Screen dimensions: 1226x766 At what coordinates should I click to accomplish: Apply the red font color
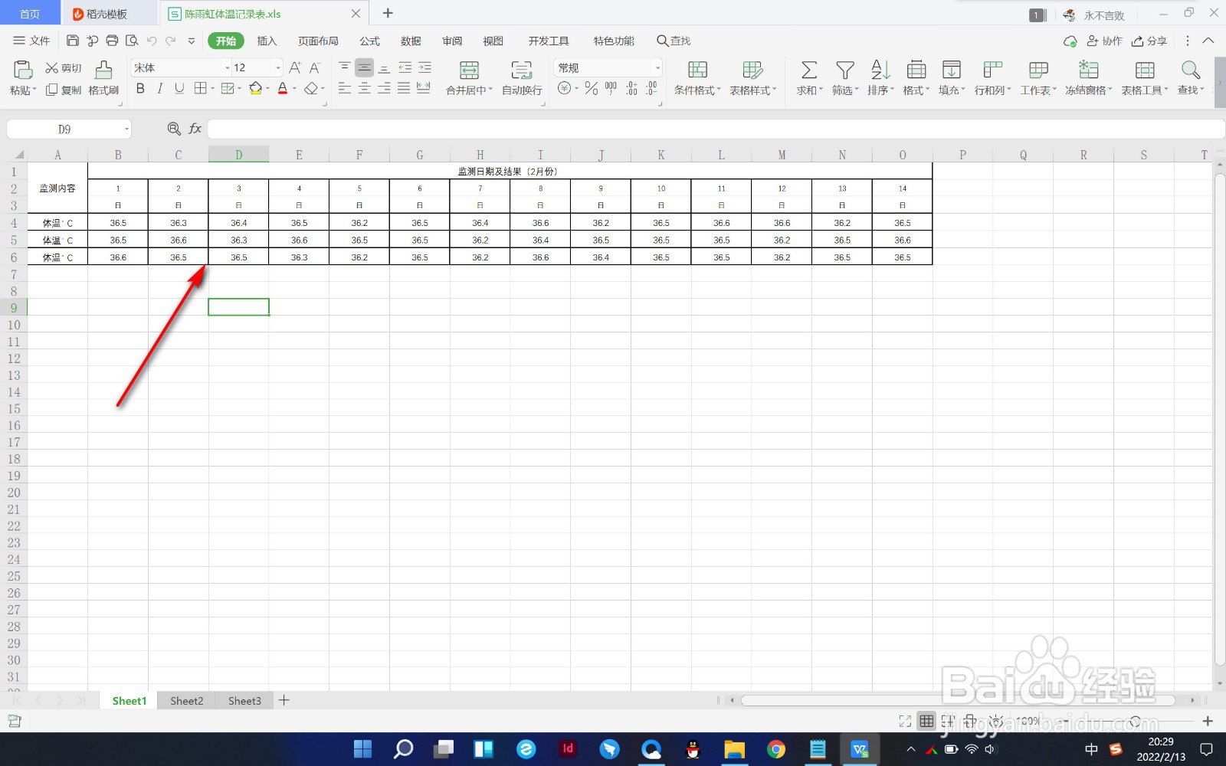tap(283, 89)
